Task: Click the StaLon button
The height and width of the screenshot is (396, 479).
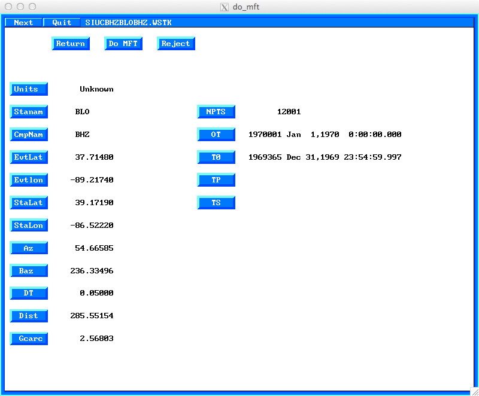Action: click(29, 226)
